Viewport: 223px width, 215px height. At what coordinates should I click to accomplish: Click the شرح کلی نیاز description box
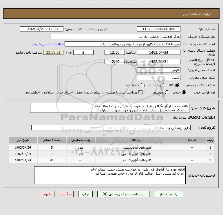click(x=110, y=108)
